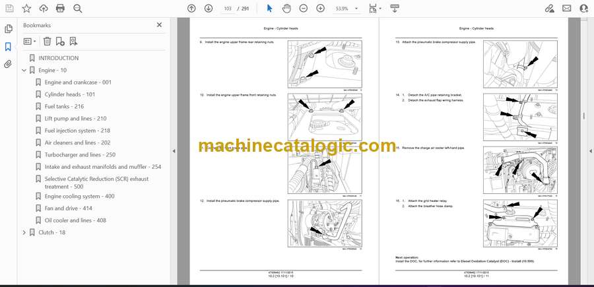Click the Save file icon
The image size is (594, 287).
(x=9, y=9)
